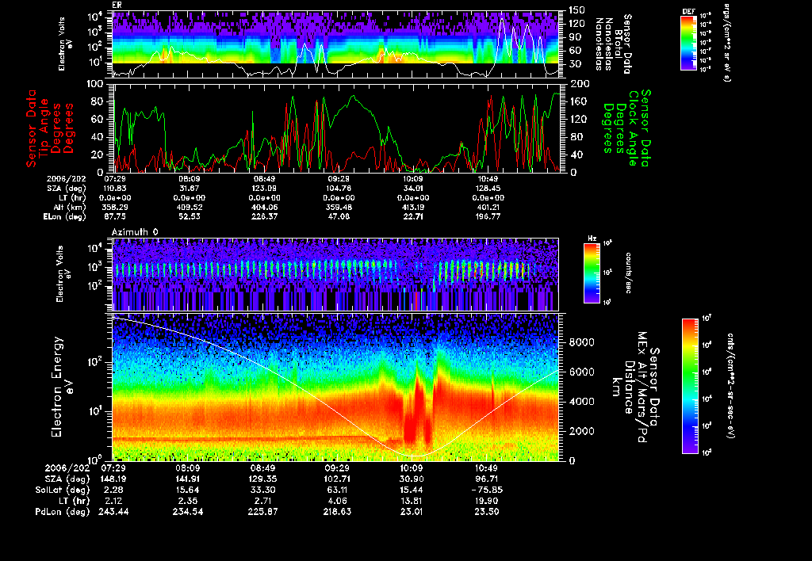
Task: Click the PdLon value 218.63
Action: (x=337, y=511)
